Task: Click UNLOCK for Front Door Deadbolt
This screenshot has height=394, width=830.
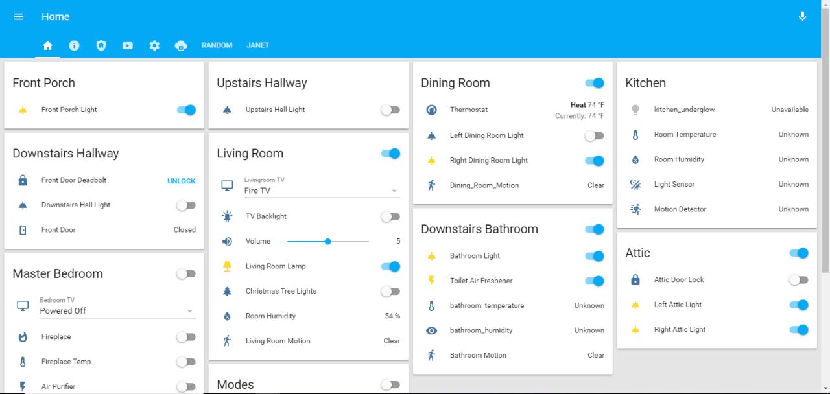Action: [x=181, y=181]
